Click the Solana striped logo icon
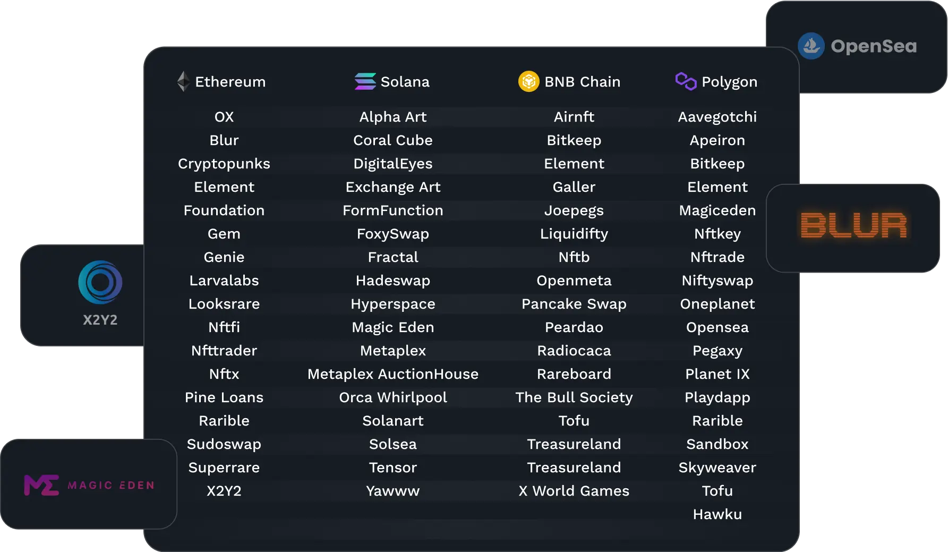Screen dimensions: 948x552 (x=365, y=81)
